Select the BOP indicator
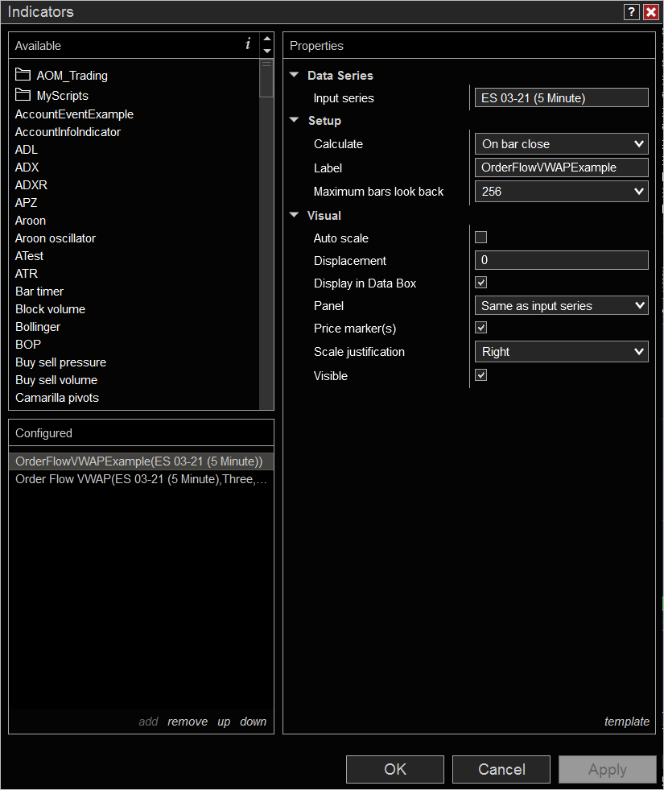This screenshot has width=664, height=790. (x=28, y=345)
